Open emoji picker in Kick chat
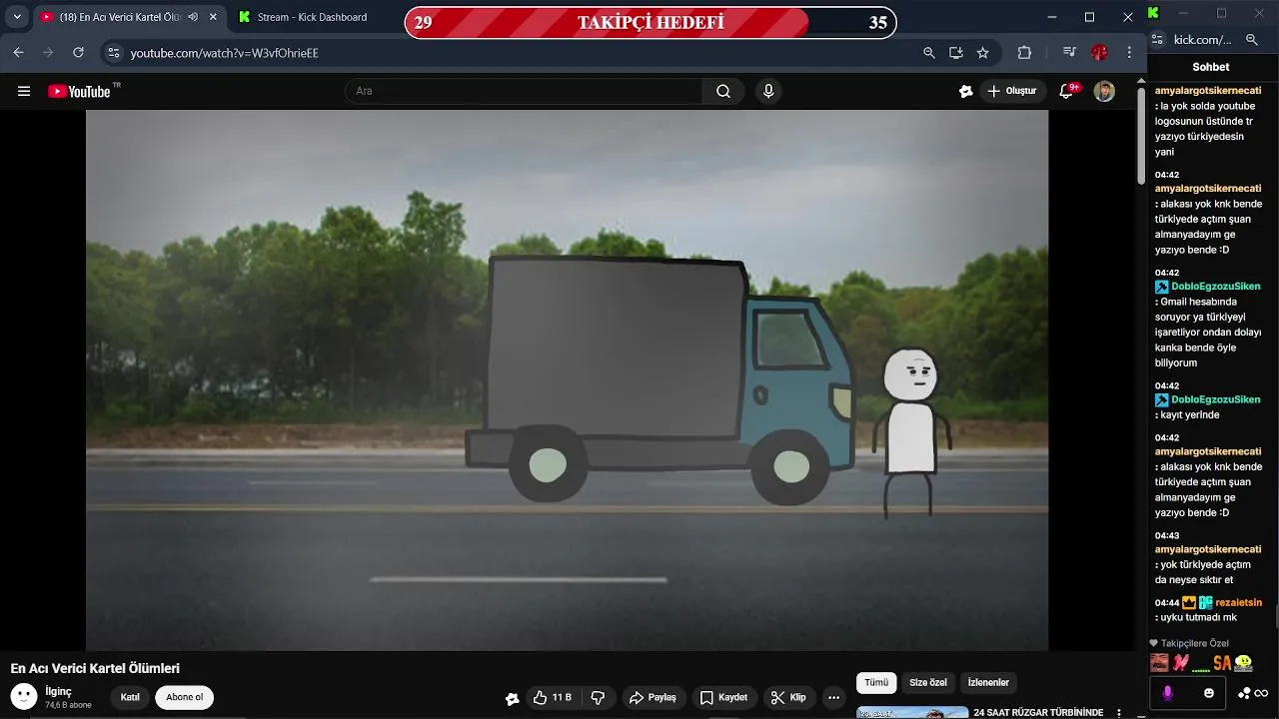The width and height of the screenshot is (1279, 719). [1209, 693]
